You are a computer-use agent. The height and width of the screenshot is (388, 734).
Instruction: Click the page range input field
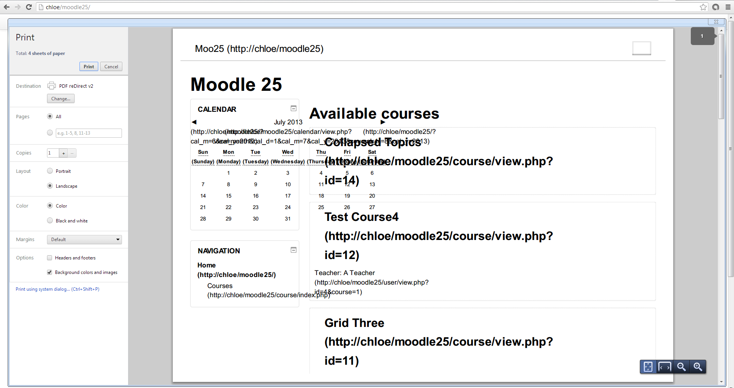tap(89, 133)
